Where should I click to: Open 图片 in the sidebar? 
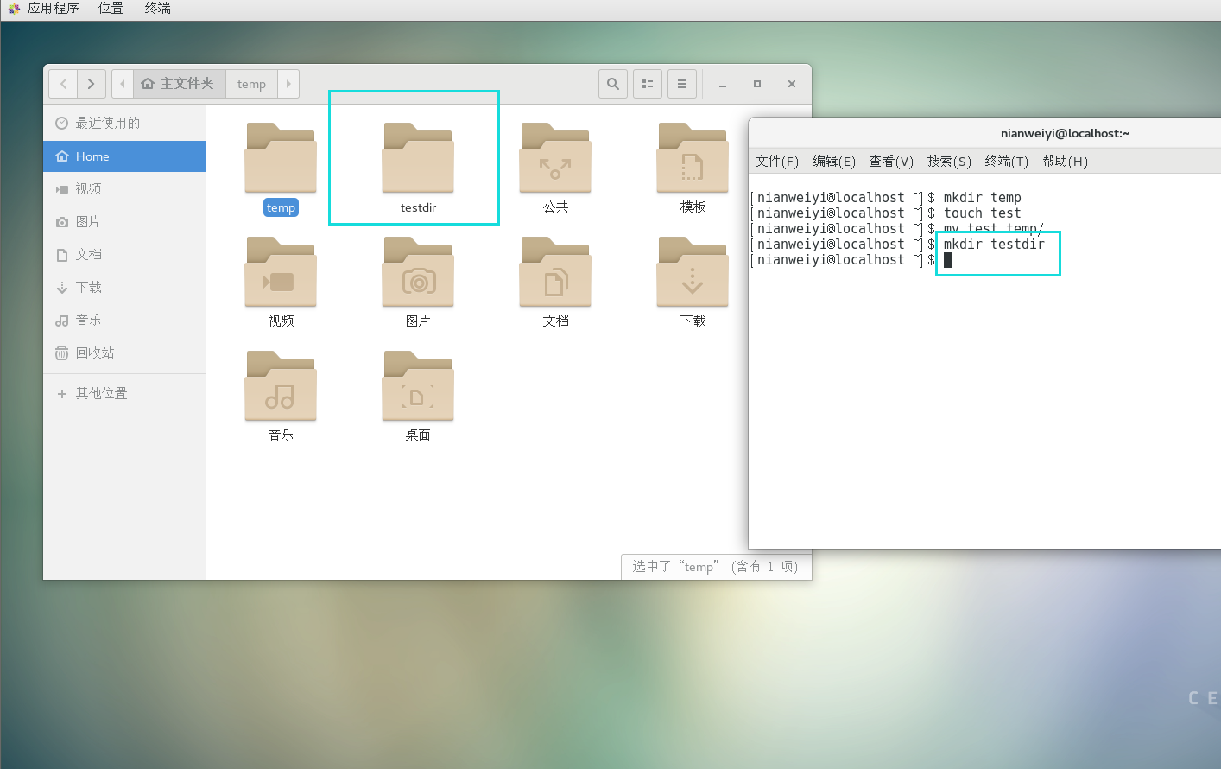[x=124, y=221]
